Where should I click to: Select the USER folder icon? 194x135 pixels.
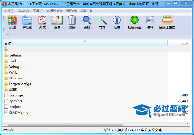click(6, 89)
